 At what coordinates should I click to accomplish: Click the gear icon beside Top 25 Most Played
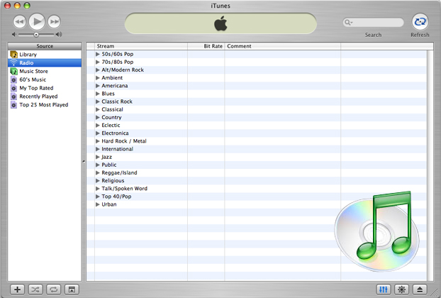coord(13,105)
